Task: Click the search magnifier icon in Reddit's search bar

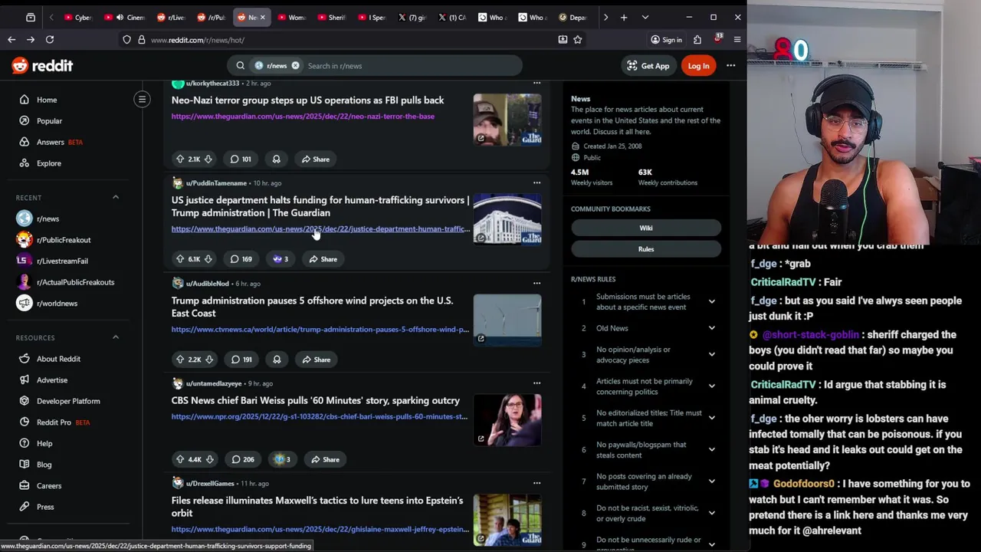Action: coord(241,66)
